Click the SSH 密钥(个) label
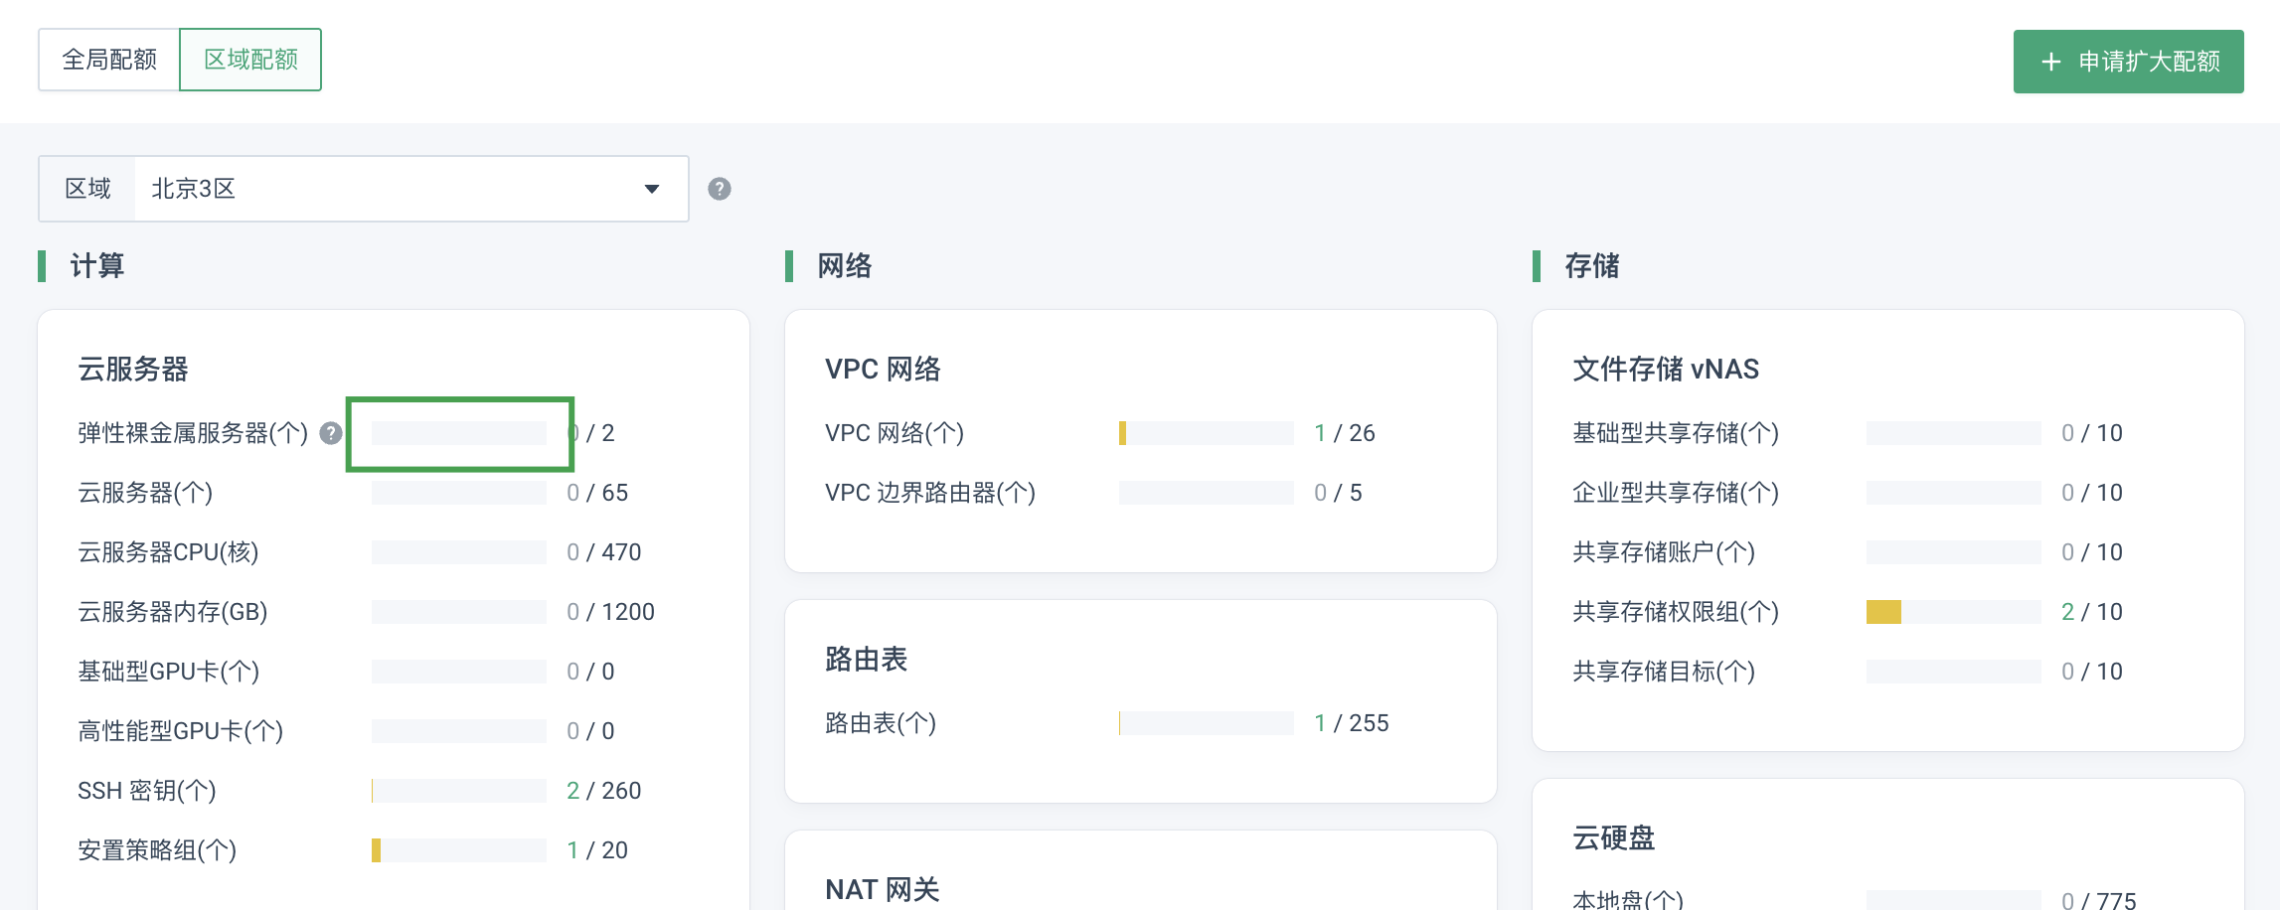This screenshot has width=2280, height=910. coord(147,791)
